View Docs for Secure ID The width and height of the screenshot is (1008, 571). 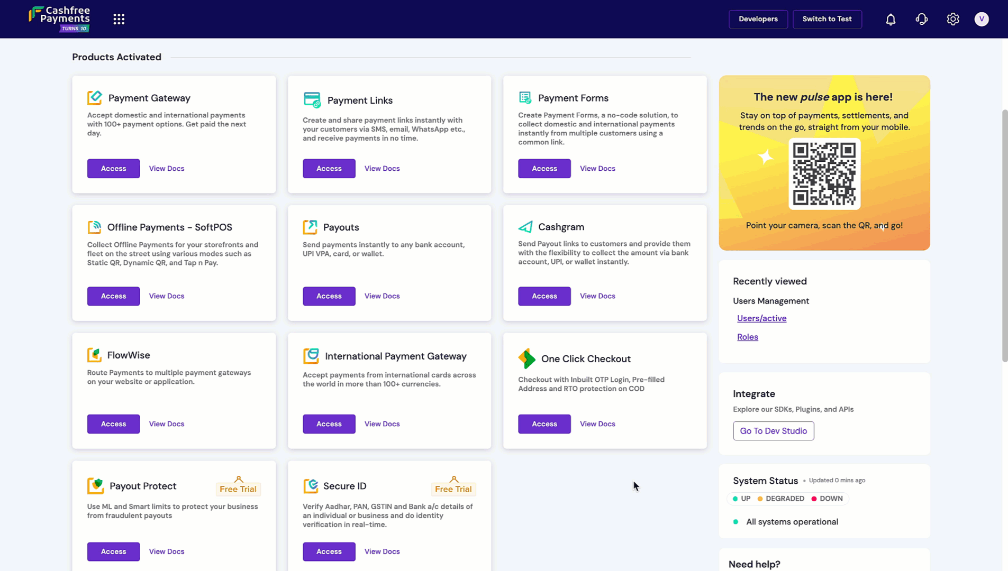[382, 551]
